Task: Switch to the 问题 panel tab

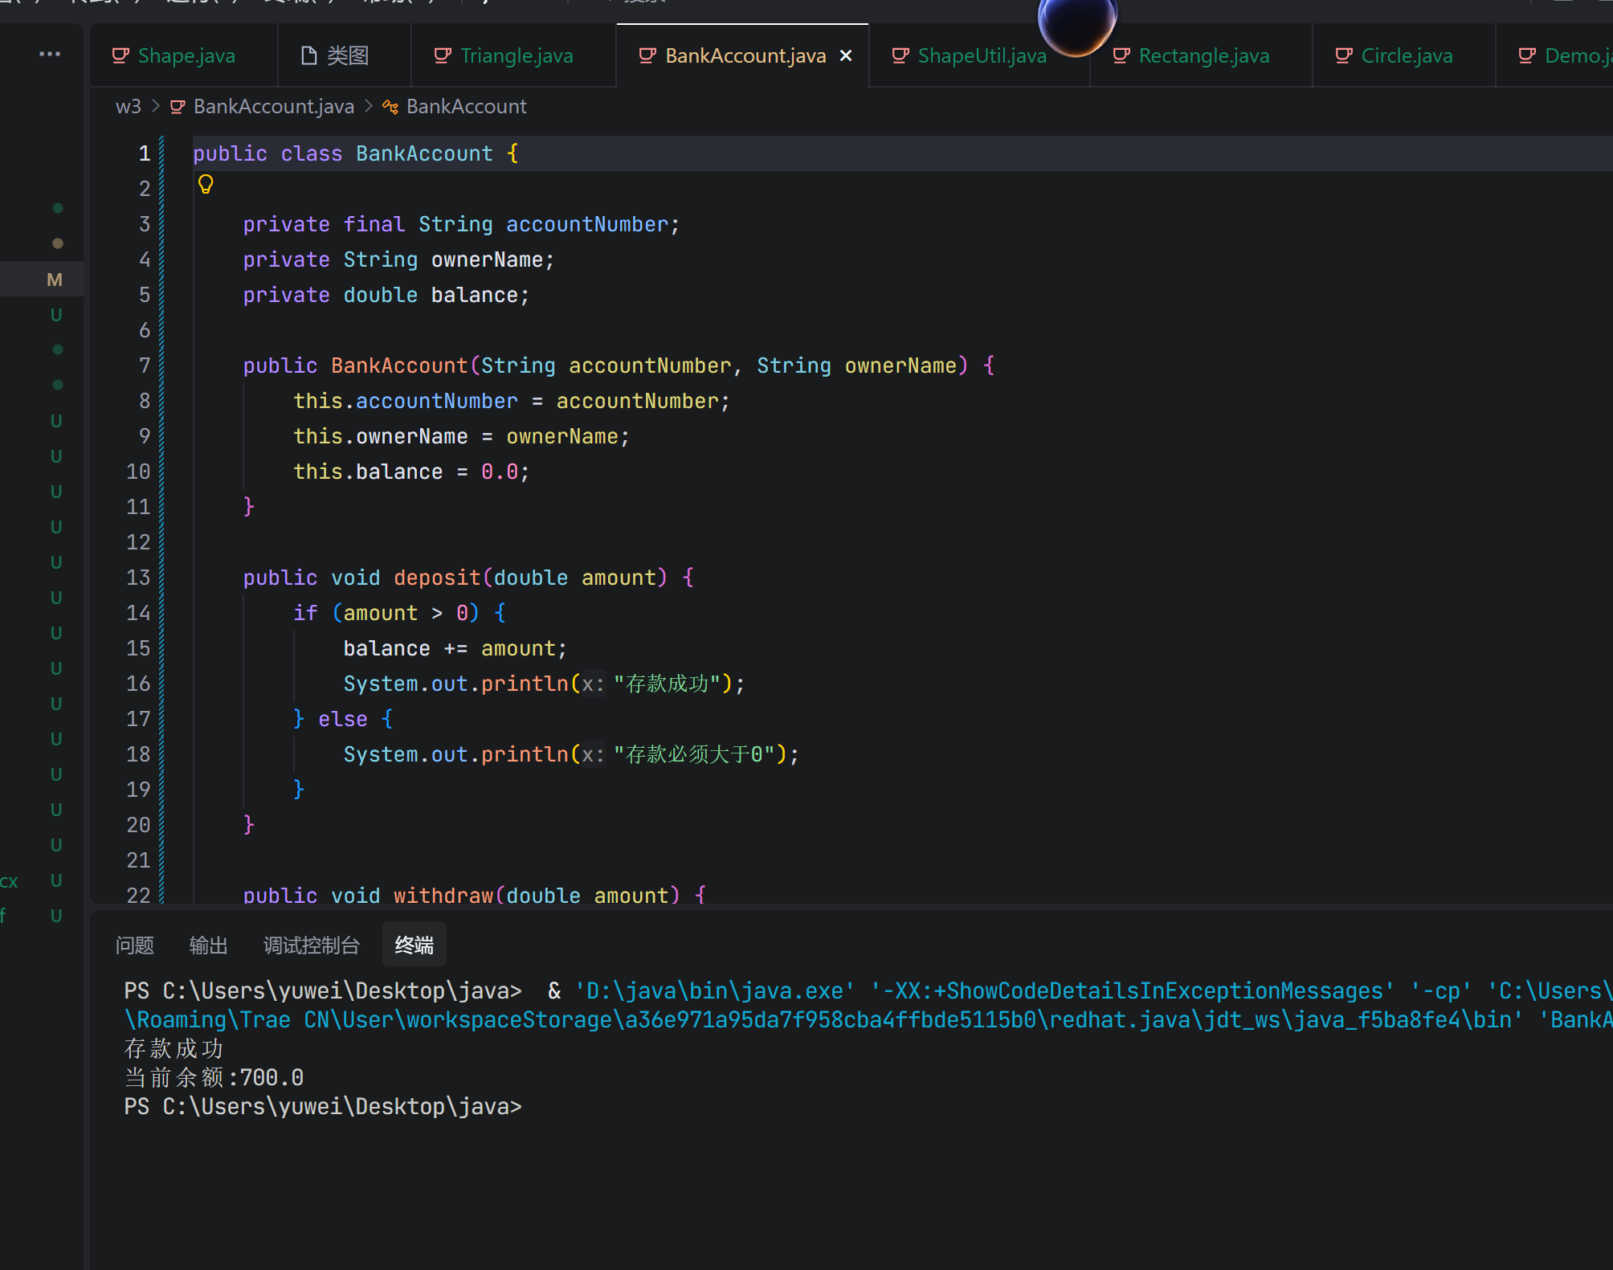Action: tap(134, 945)
